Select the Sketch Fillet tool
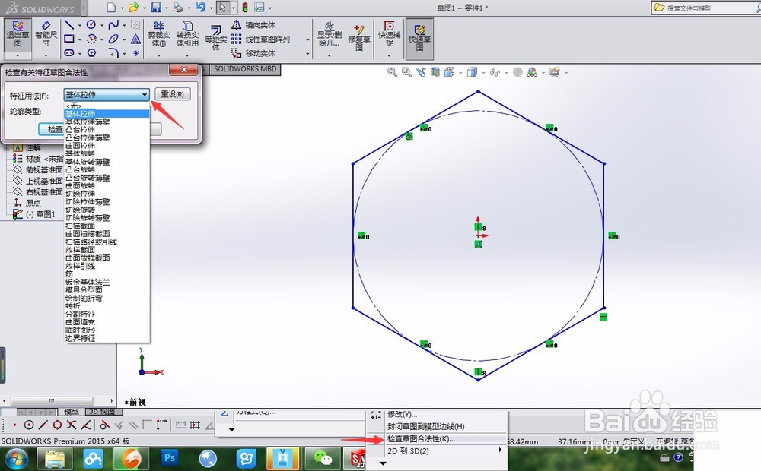The width and height of the screenshot is (761, 471). click(x=113, y=53)
